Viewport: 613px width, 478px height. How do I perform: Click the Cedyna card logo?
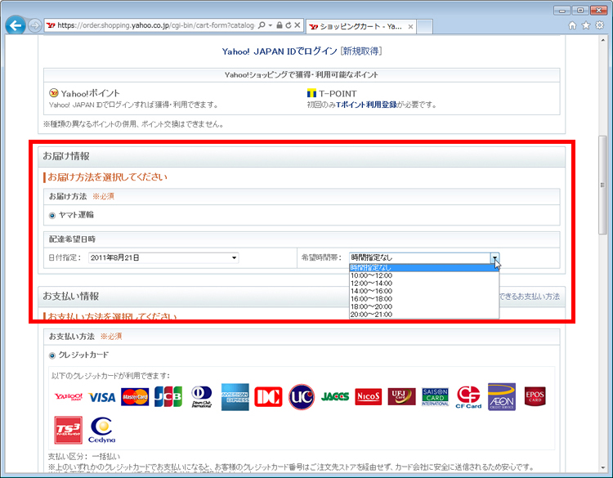102,430
